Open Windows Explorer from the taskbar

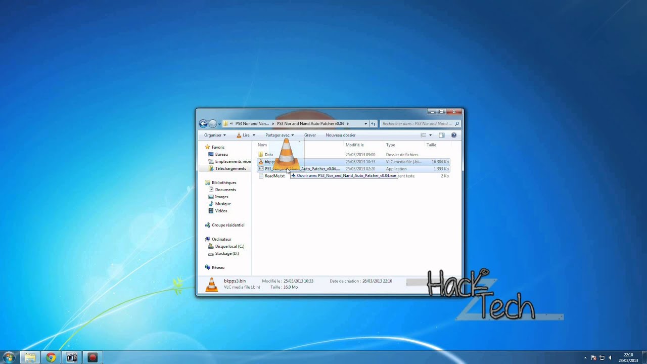pyautogui.click(x=30, y=357)
